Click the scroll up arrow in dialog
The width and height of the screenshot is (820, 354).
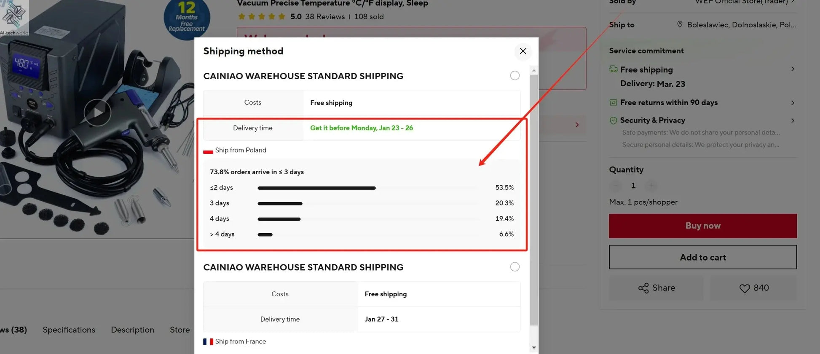(534, 70)
